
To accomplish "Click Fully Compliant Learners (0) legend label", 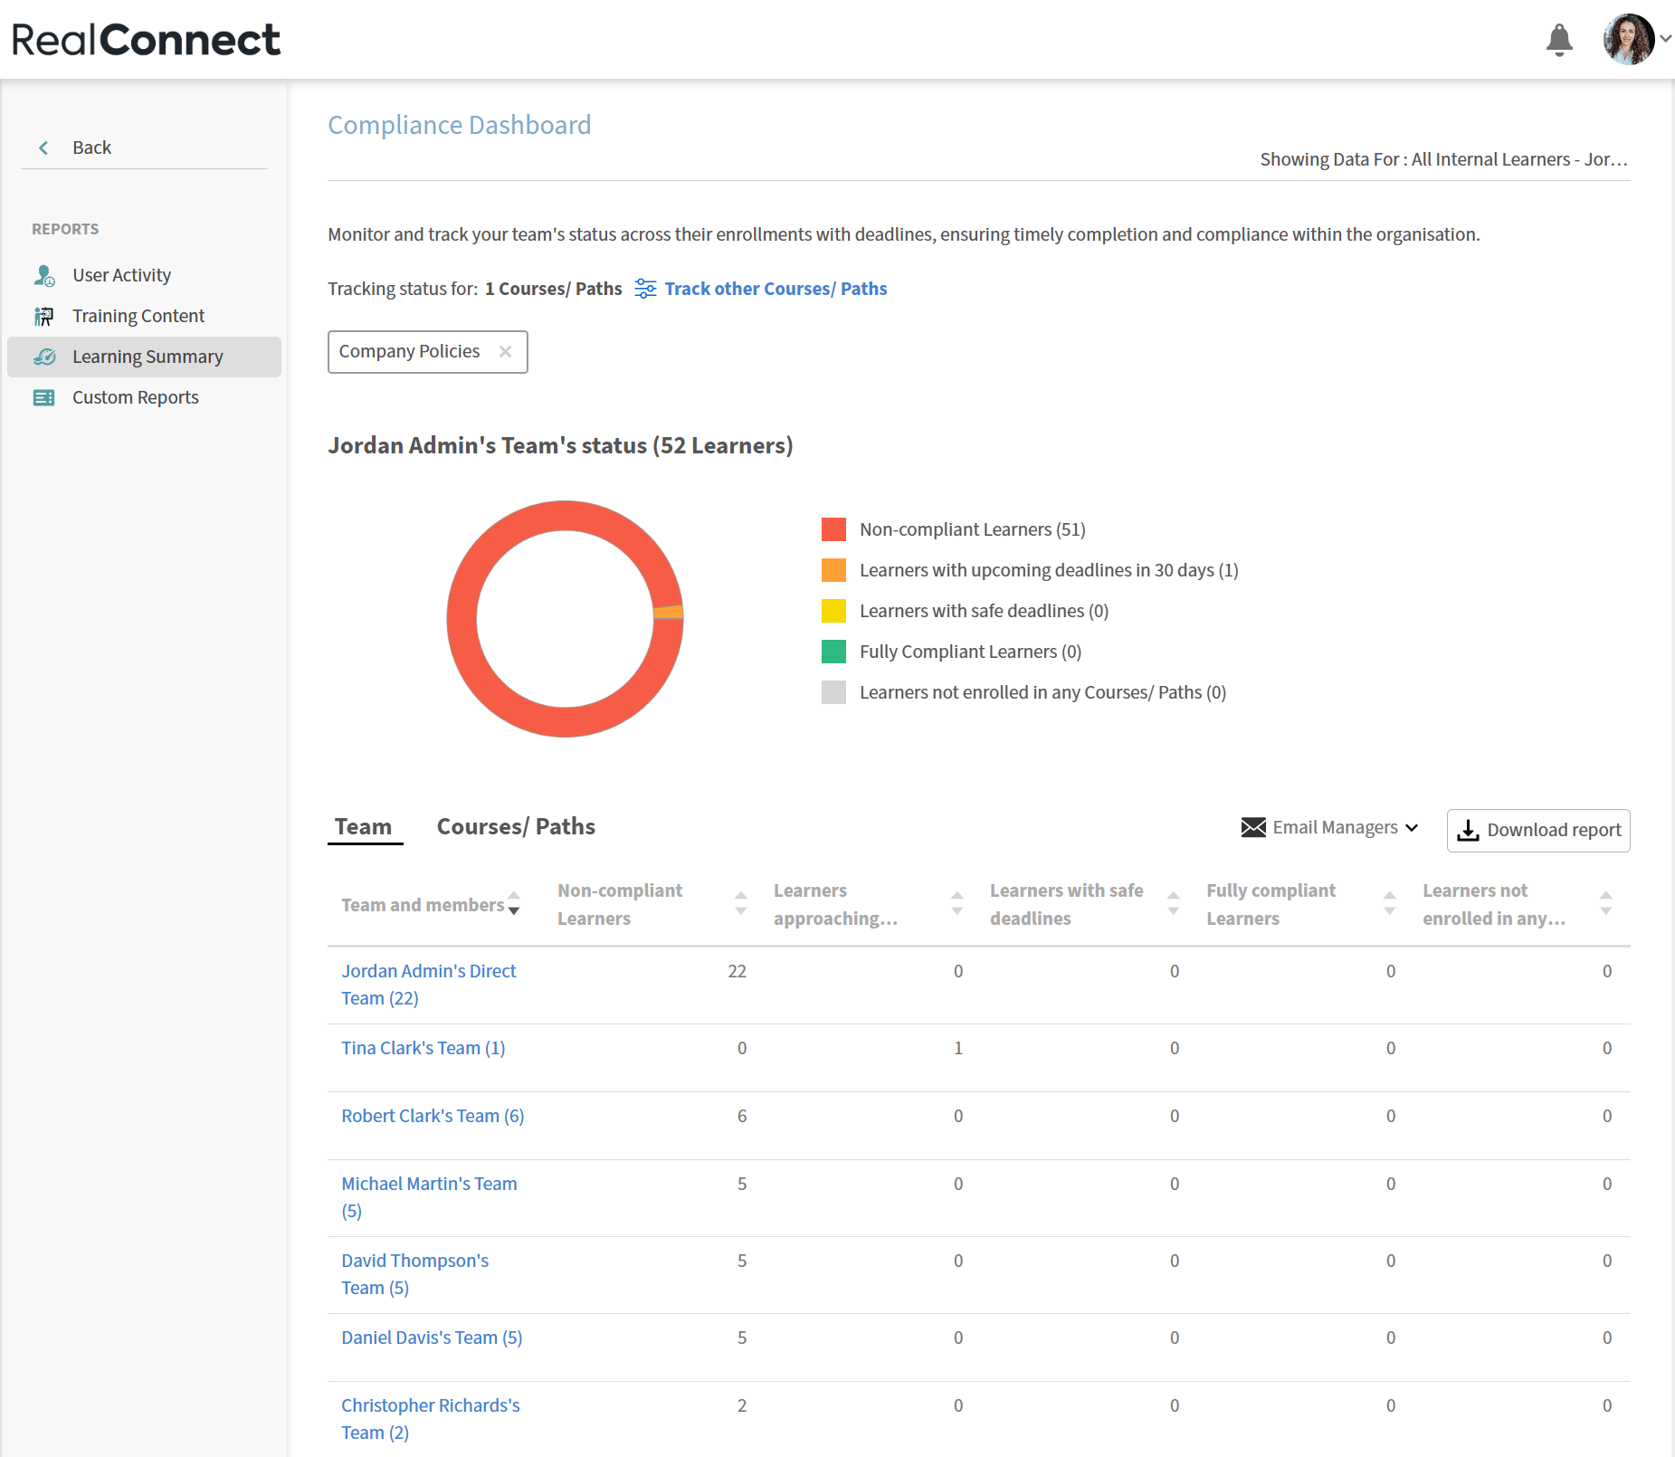I will [x=971, y=652].
